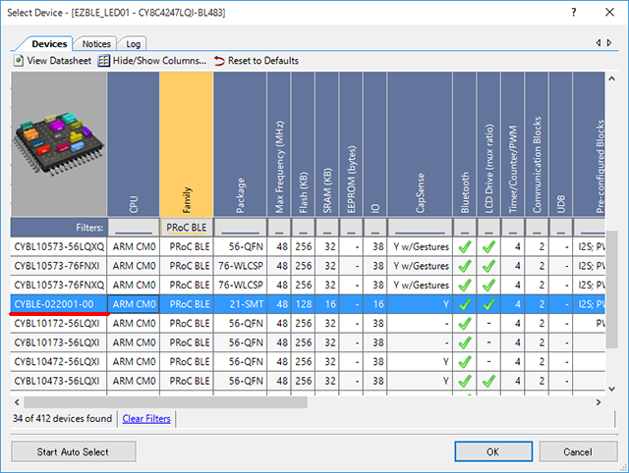629x473 pixels.
Task: Click the Cancel button
Action: pyautogui.click(x=578, y=451)
